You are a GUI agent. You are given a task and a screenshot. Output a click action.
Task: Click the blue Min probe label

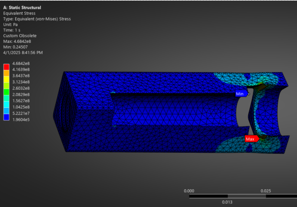pos(242,94)
